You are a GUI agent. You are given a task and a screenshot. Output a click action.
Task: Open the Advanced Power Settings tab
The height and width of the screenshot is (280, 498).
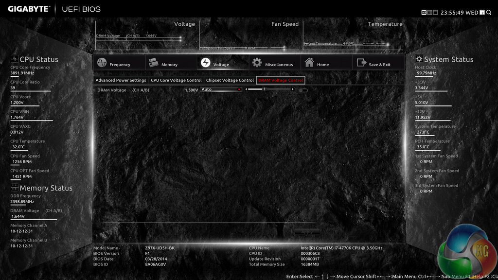click(x=121, y=80)
